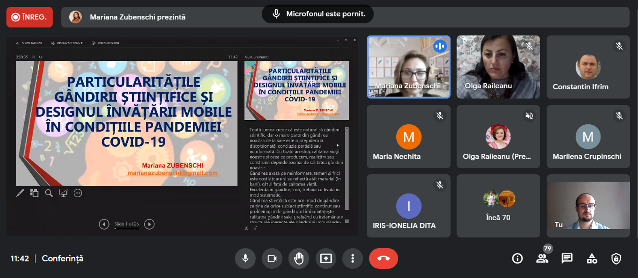Image resolution: width=638 pixels, height=278 pixels.
Task: Select Mariana Zubenschi's video tile
Action: pos(408,67)
